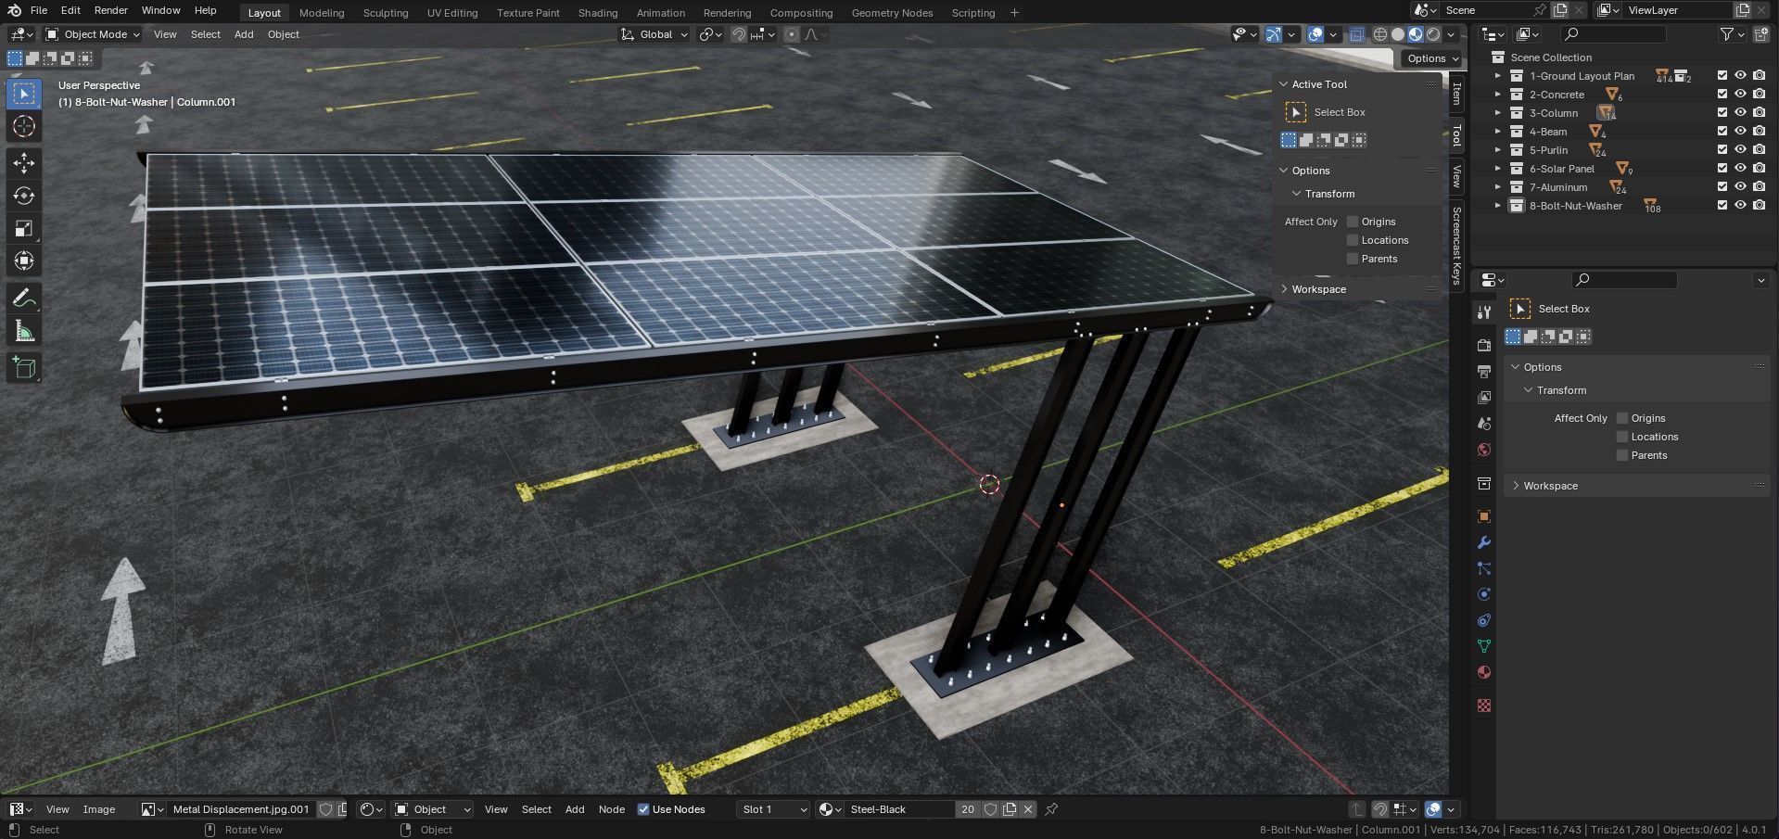This screenshot has height=839, width=1779.
Task: Switch viewport to wireframe shading
Action: coord(1380,34)
